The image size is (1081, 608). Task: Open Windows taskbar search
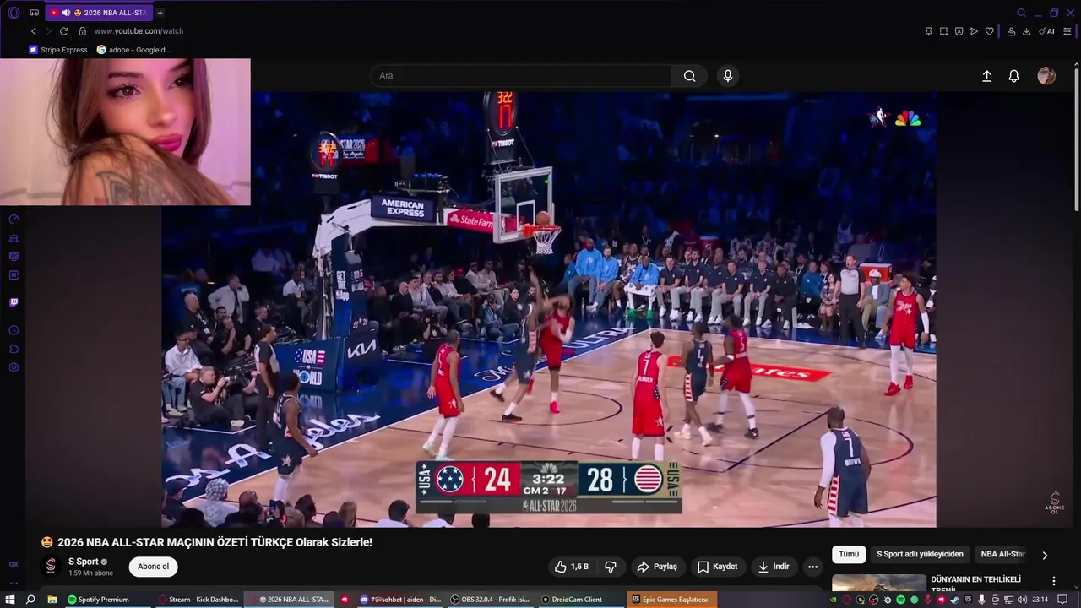30,600
